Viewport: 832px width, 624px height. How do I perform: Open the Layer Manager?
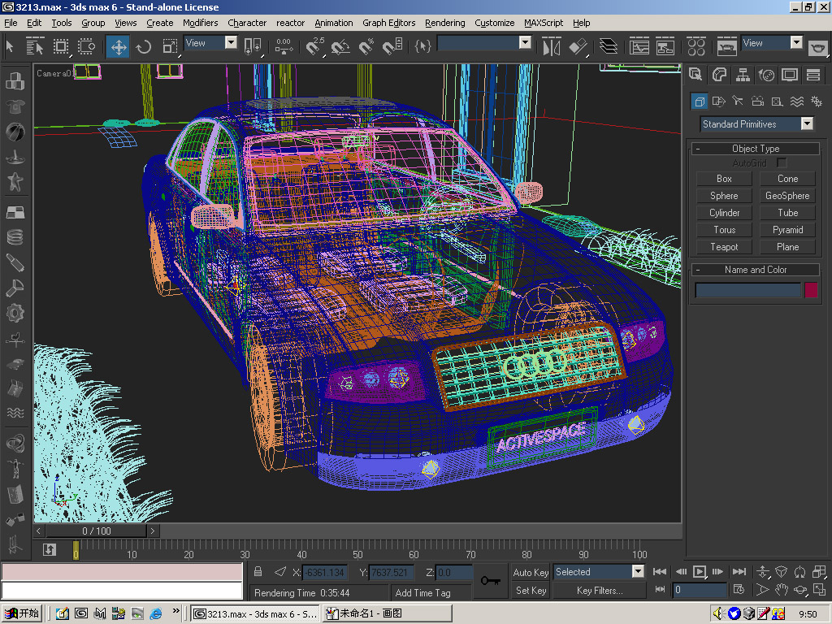(x=608, y=46)
